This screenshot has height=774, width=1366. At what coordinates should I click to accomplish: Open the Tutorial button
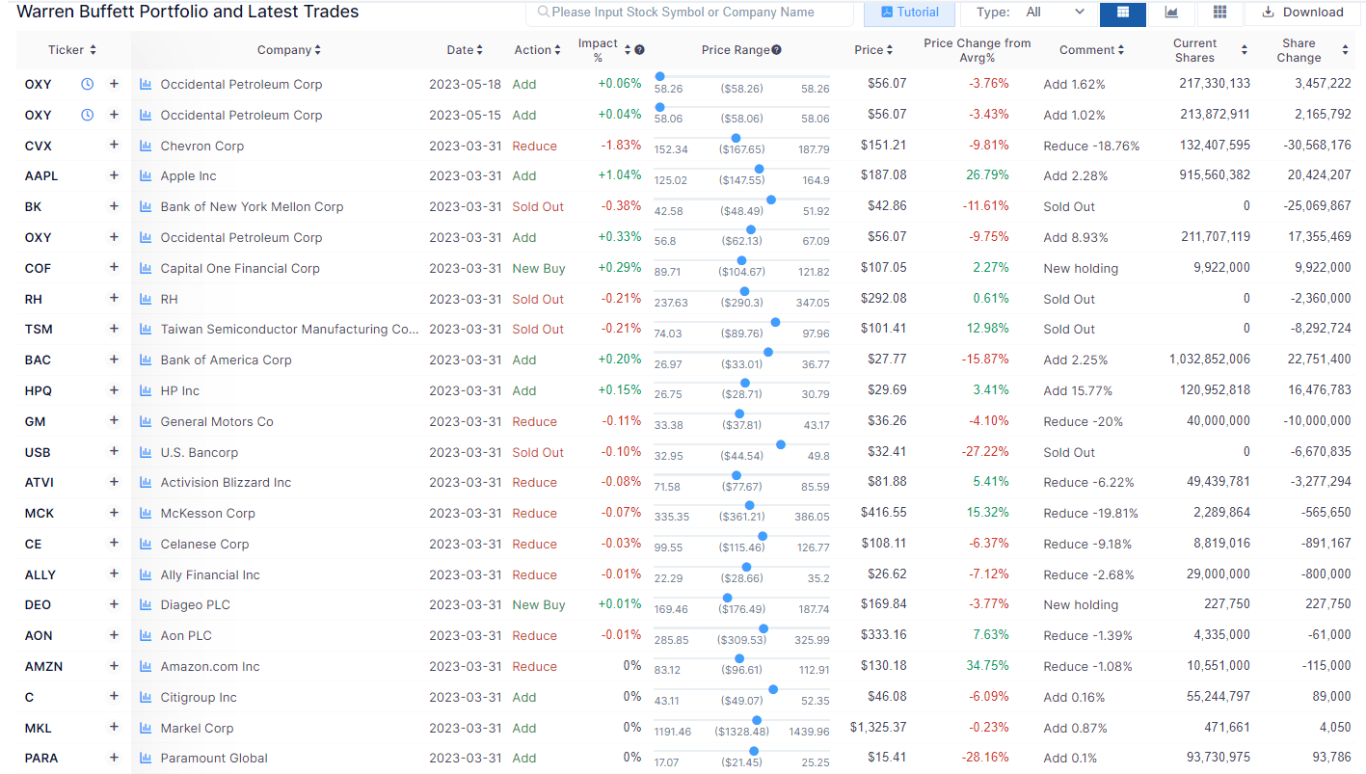click(909, 13)
